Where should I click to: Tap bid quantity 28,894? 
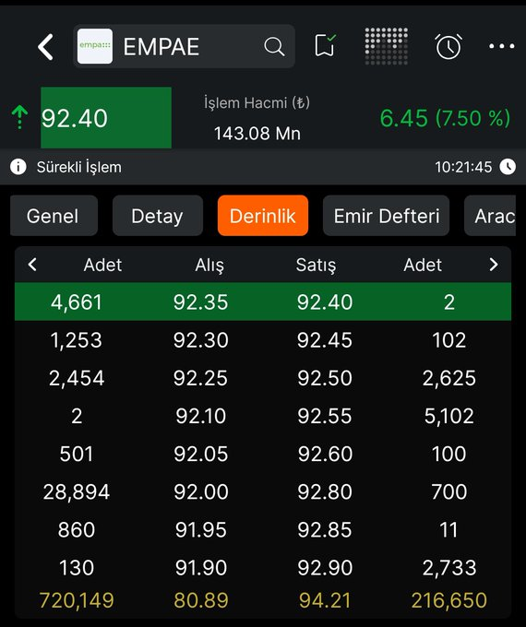pos(77,491)
